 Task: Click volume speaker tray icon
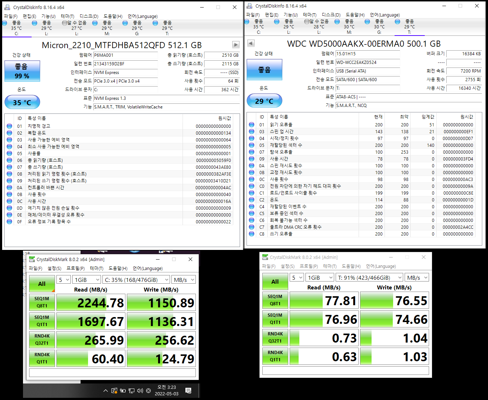(x=140, y=391)
